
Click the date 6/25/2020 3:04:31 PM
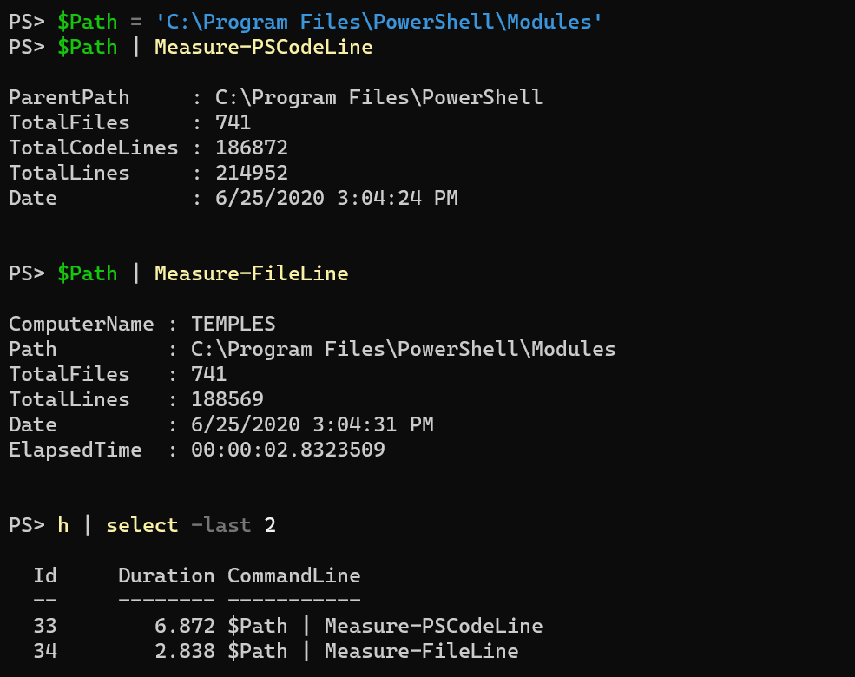312,425
